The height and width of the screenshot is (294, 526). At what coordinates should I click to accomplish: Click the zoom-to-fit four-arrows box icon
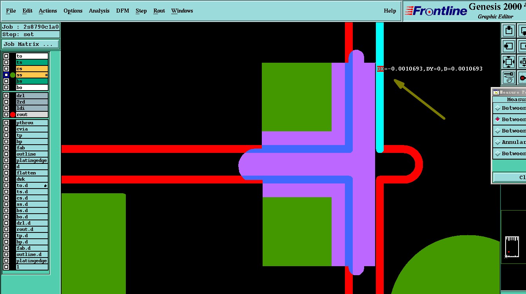(508, 62)
